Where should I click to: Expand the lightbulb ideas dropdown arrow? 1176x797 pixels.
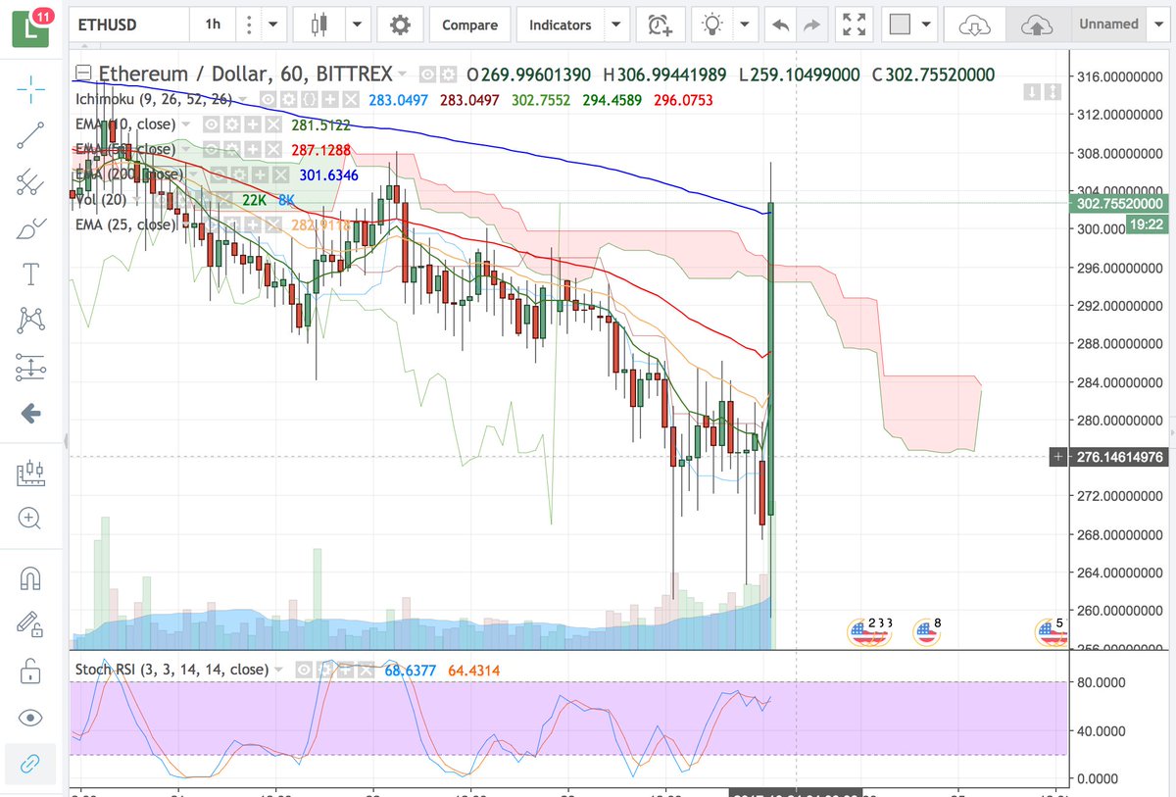click(x=746, y=25)
